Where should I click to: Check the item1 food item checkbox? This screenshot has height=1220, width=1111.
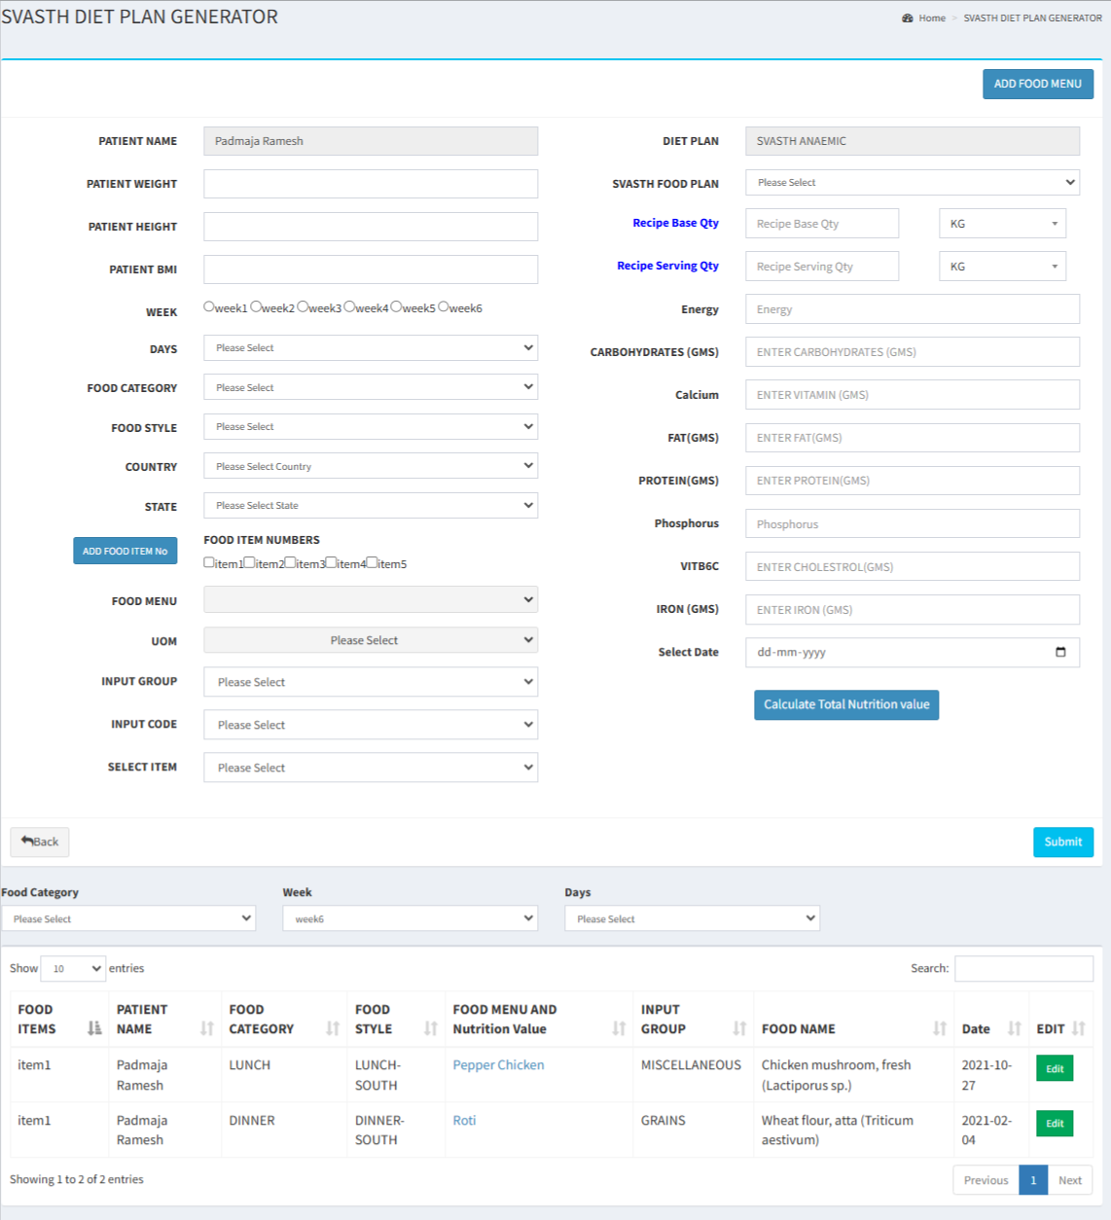(x=209, y=562)
